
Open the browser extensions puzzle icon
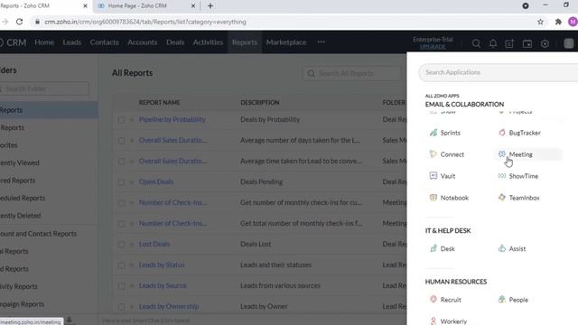[x=558, y=22]
